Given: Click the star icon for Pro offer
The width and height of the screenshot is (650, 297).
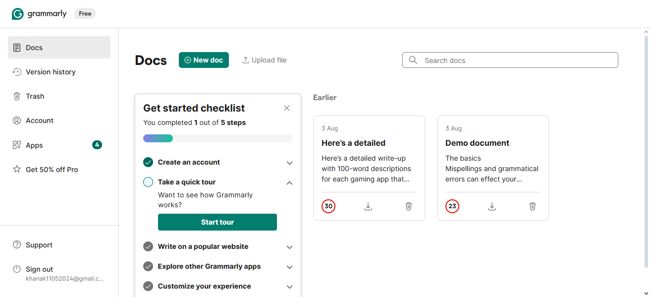Looking at the screenshot, I should [x=17, y=169].
